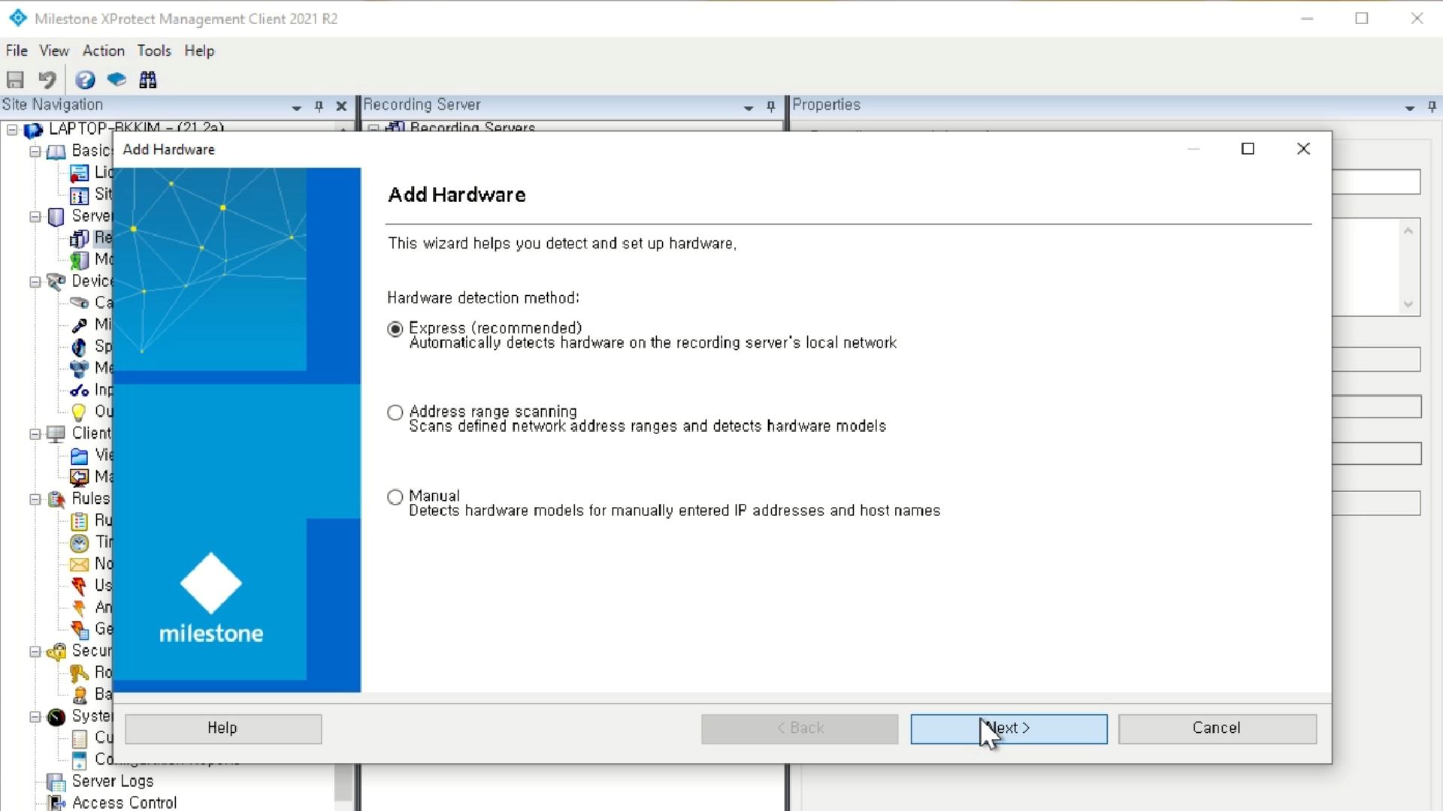Select the Servers node icon

(56, 217)
